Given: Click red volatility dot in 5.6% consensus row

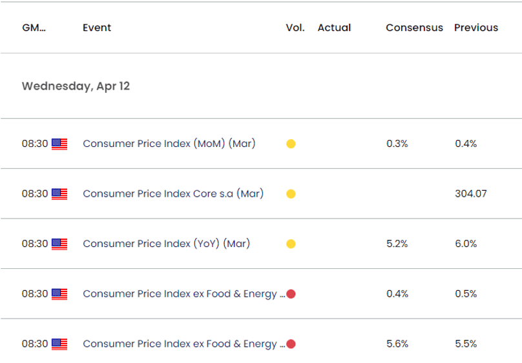Looking at the screenshot, I should pyautogui.click(x=291, y=344).
